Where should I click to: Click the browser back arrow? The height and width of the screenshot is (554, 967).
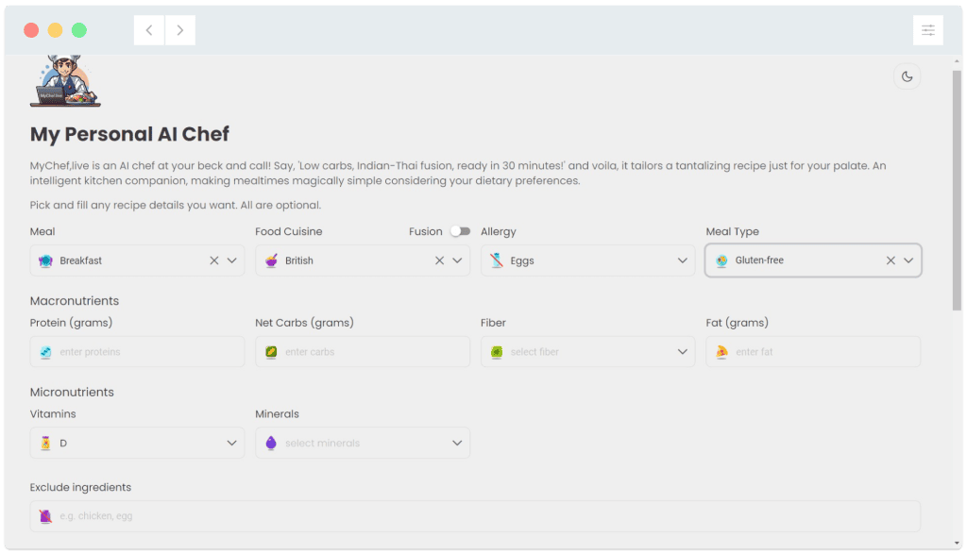149,30
